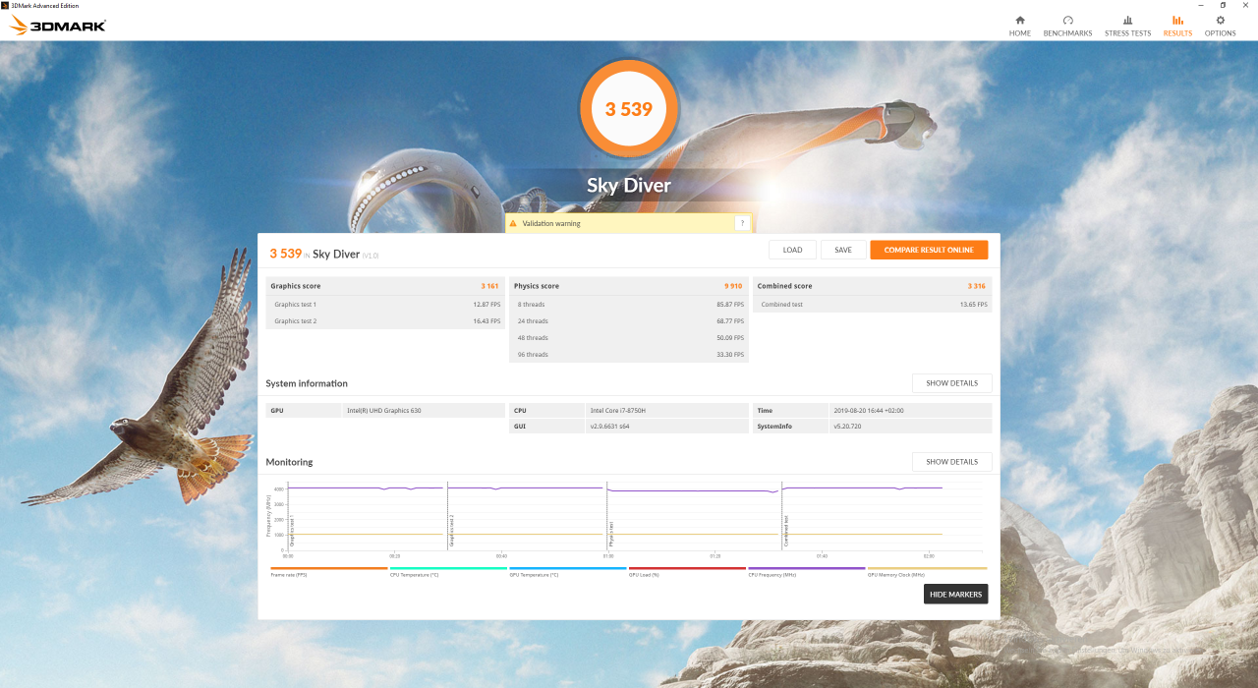Click the orange 3 539 score circle
The height and width of the screenshot is (688, 1258).
(x=629, y=109)
